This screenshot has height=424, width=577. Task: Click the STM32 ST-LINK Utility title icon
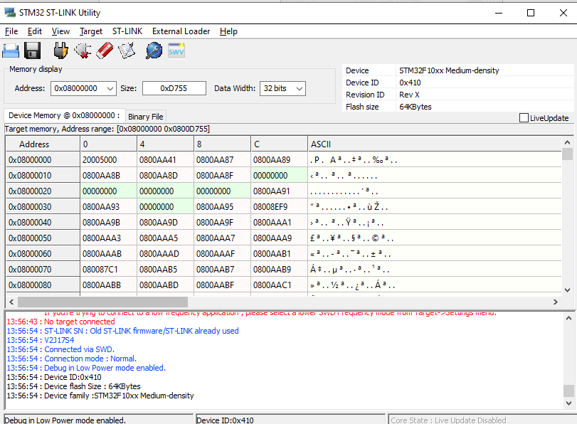[x=10, y=13]
